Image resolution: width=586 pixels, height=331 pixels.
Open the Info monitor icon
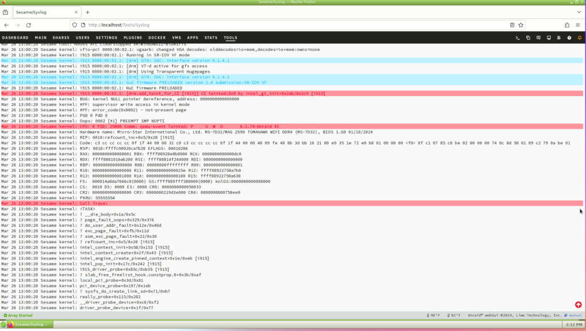click(x=548, y=37)
